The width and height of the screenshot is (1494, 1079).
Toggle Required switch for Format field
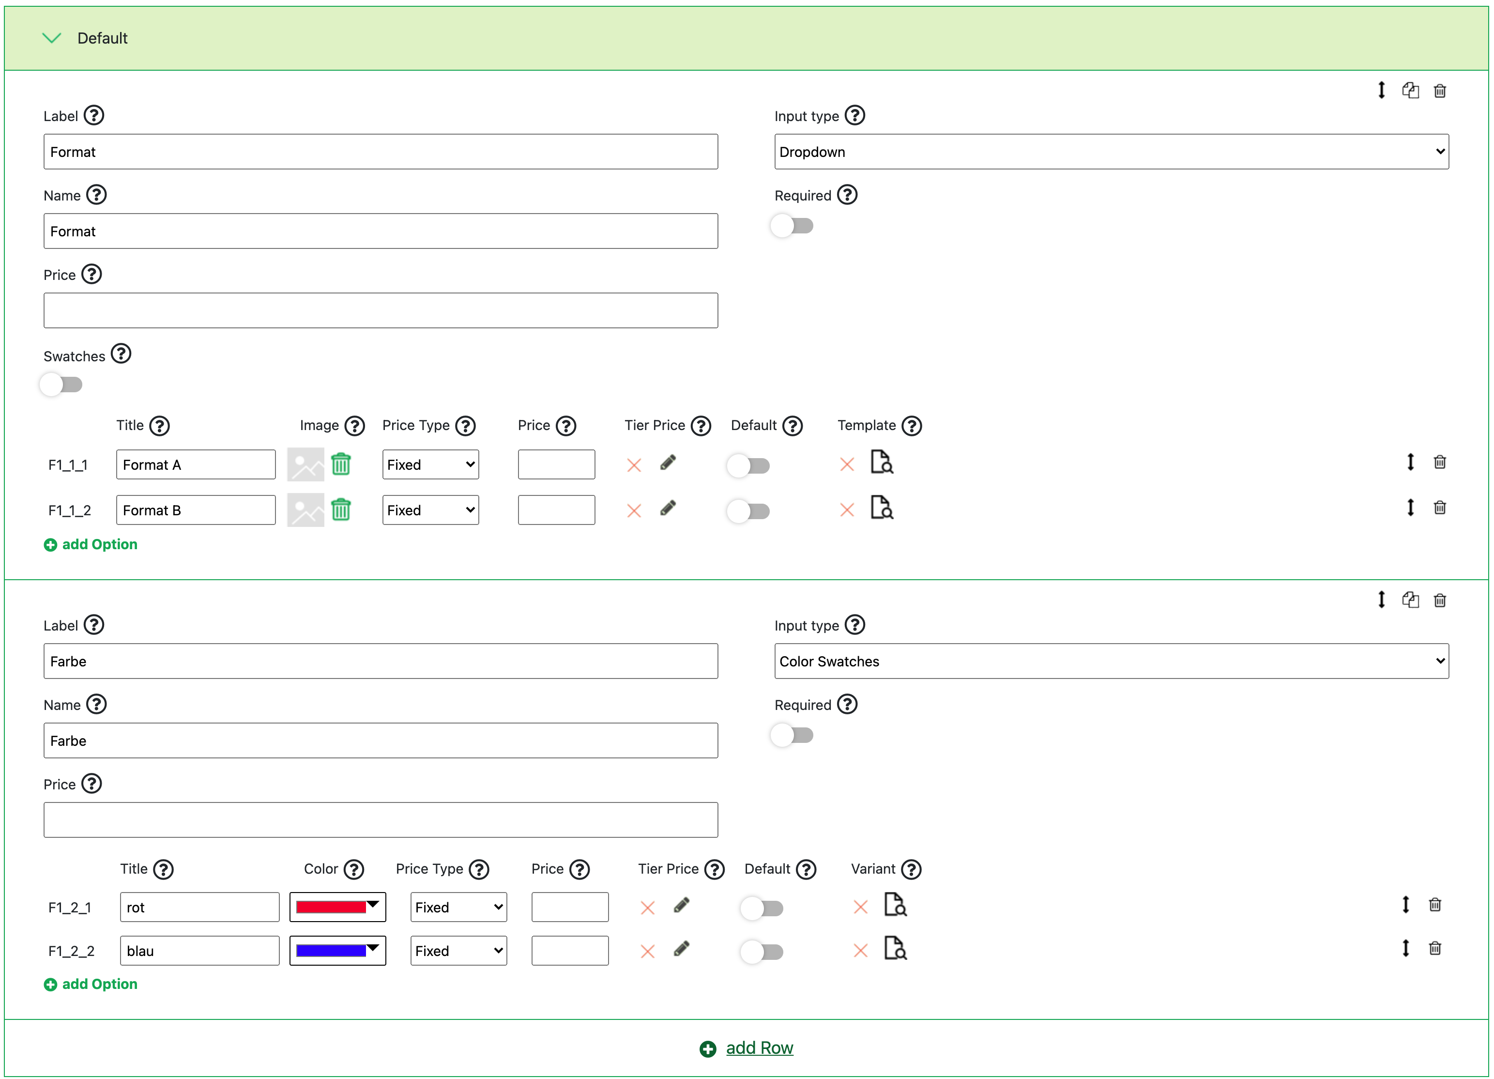(792, 226)
